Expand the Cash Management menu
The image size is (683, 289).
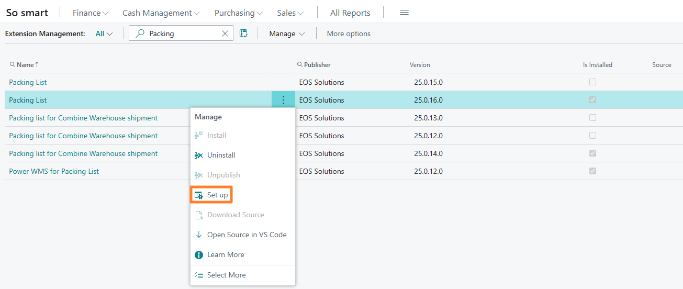pyautogui.click(x=161, y=13)
